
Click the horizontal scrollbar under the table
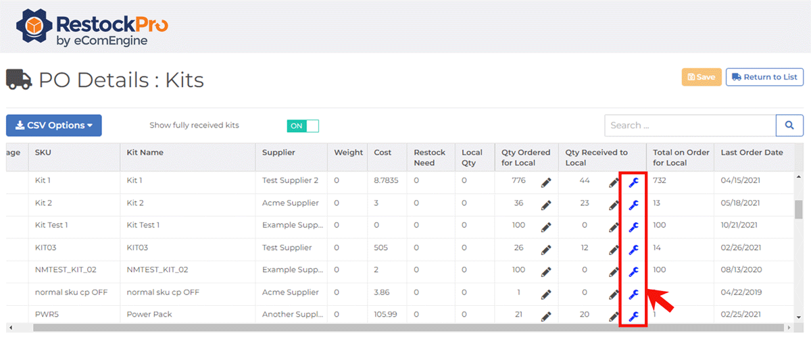pyautogui.click(x=405, y=327)
